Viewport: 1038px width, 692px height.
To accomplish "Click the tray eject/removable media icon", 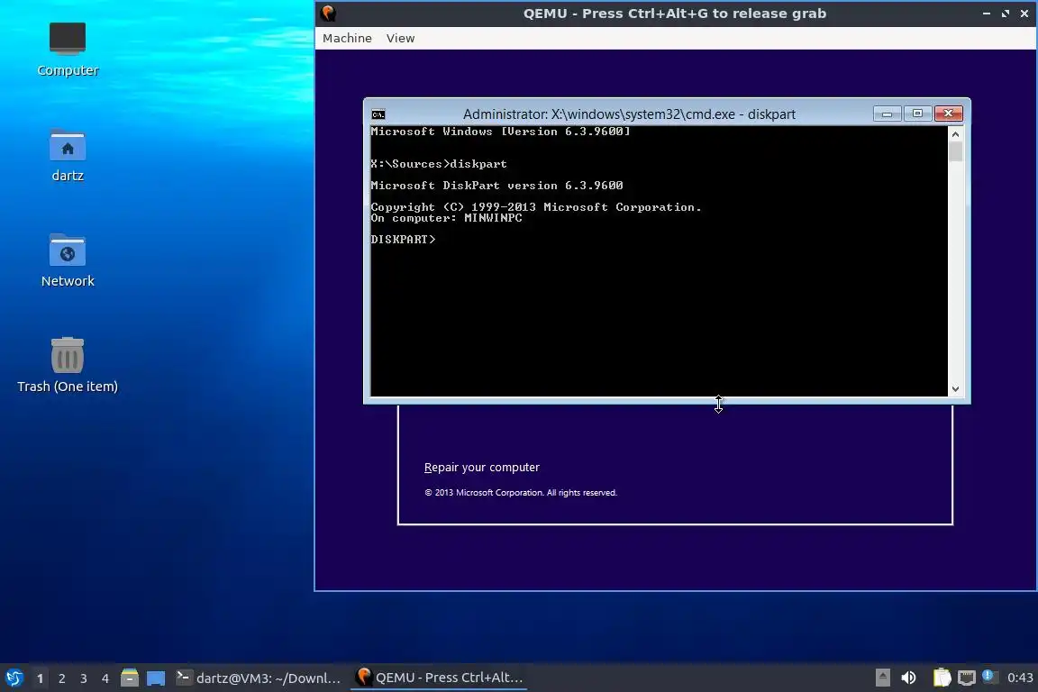I will (x=882, y=678).
